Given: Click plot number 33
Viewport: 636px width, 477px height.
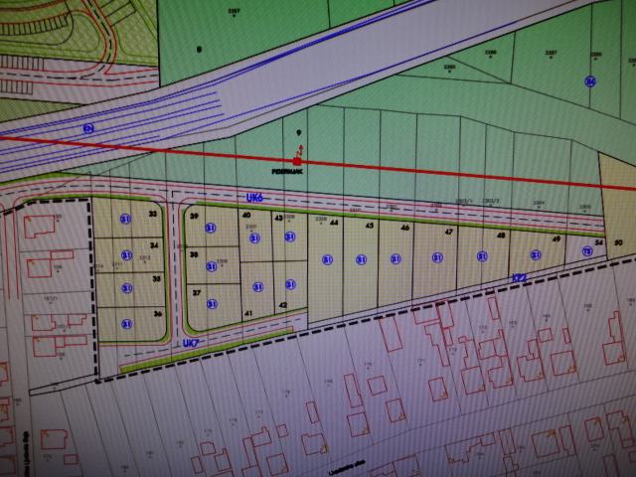Looking at the screenshot, I should pos(153,214).
